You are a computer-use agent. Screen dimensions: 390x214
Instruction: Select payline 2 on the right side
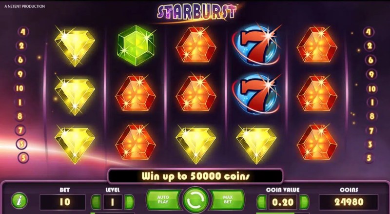pyautogui.click(x=370, y=46)
